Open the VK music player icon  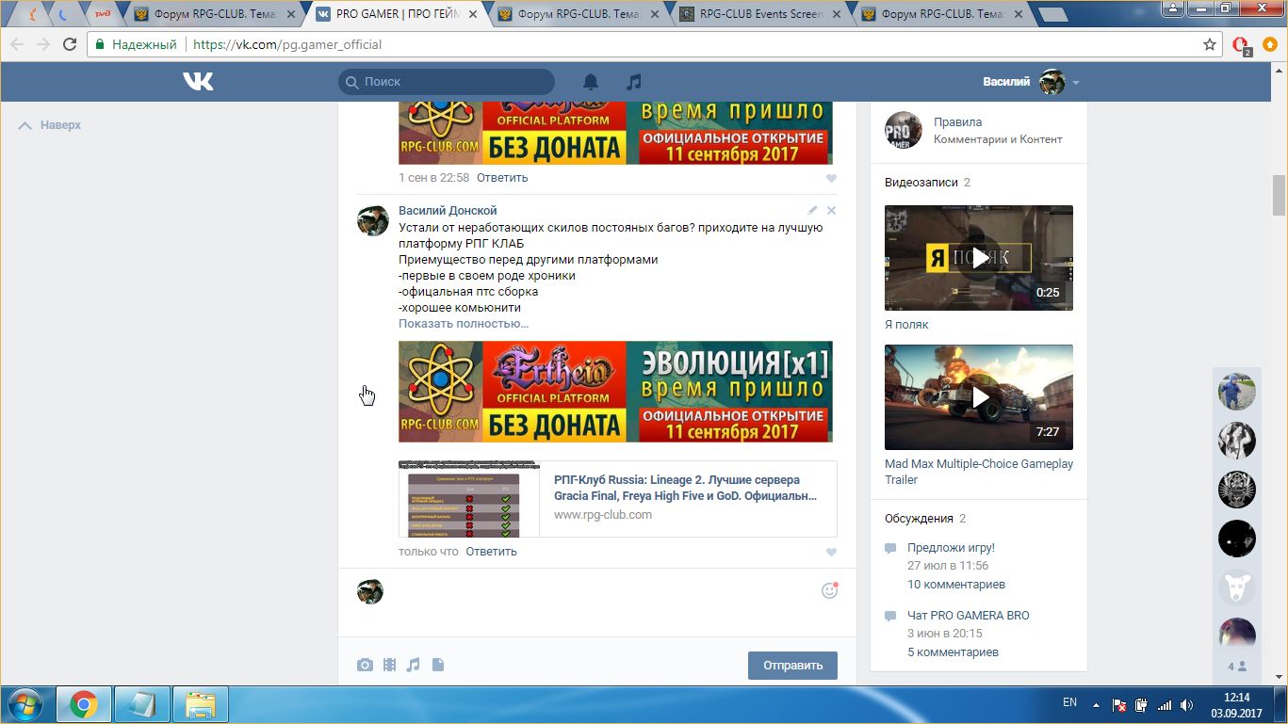[634, 82]
